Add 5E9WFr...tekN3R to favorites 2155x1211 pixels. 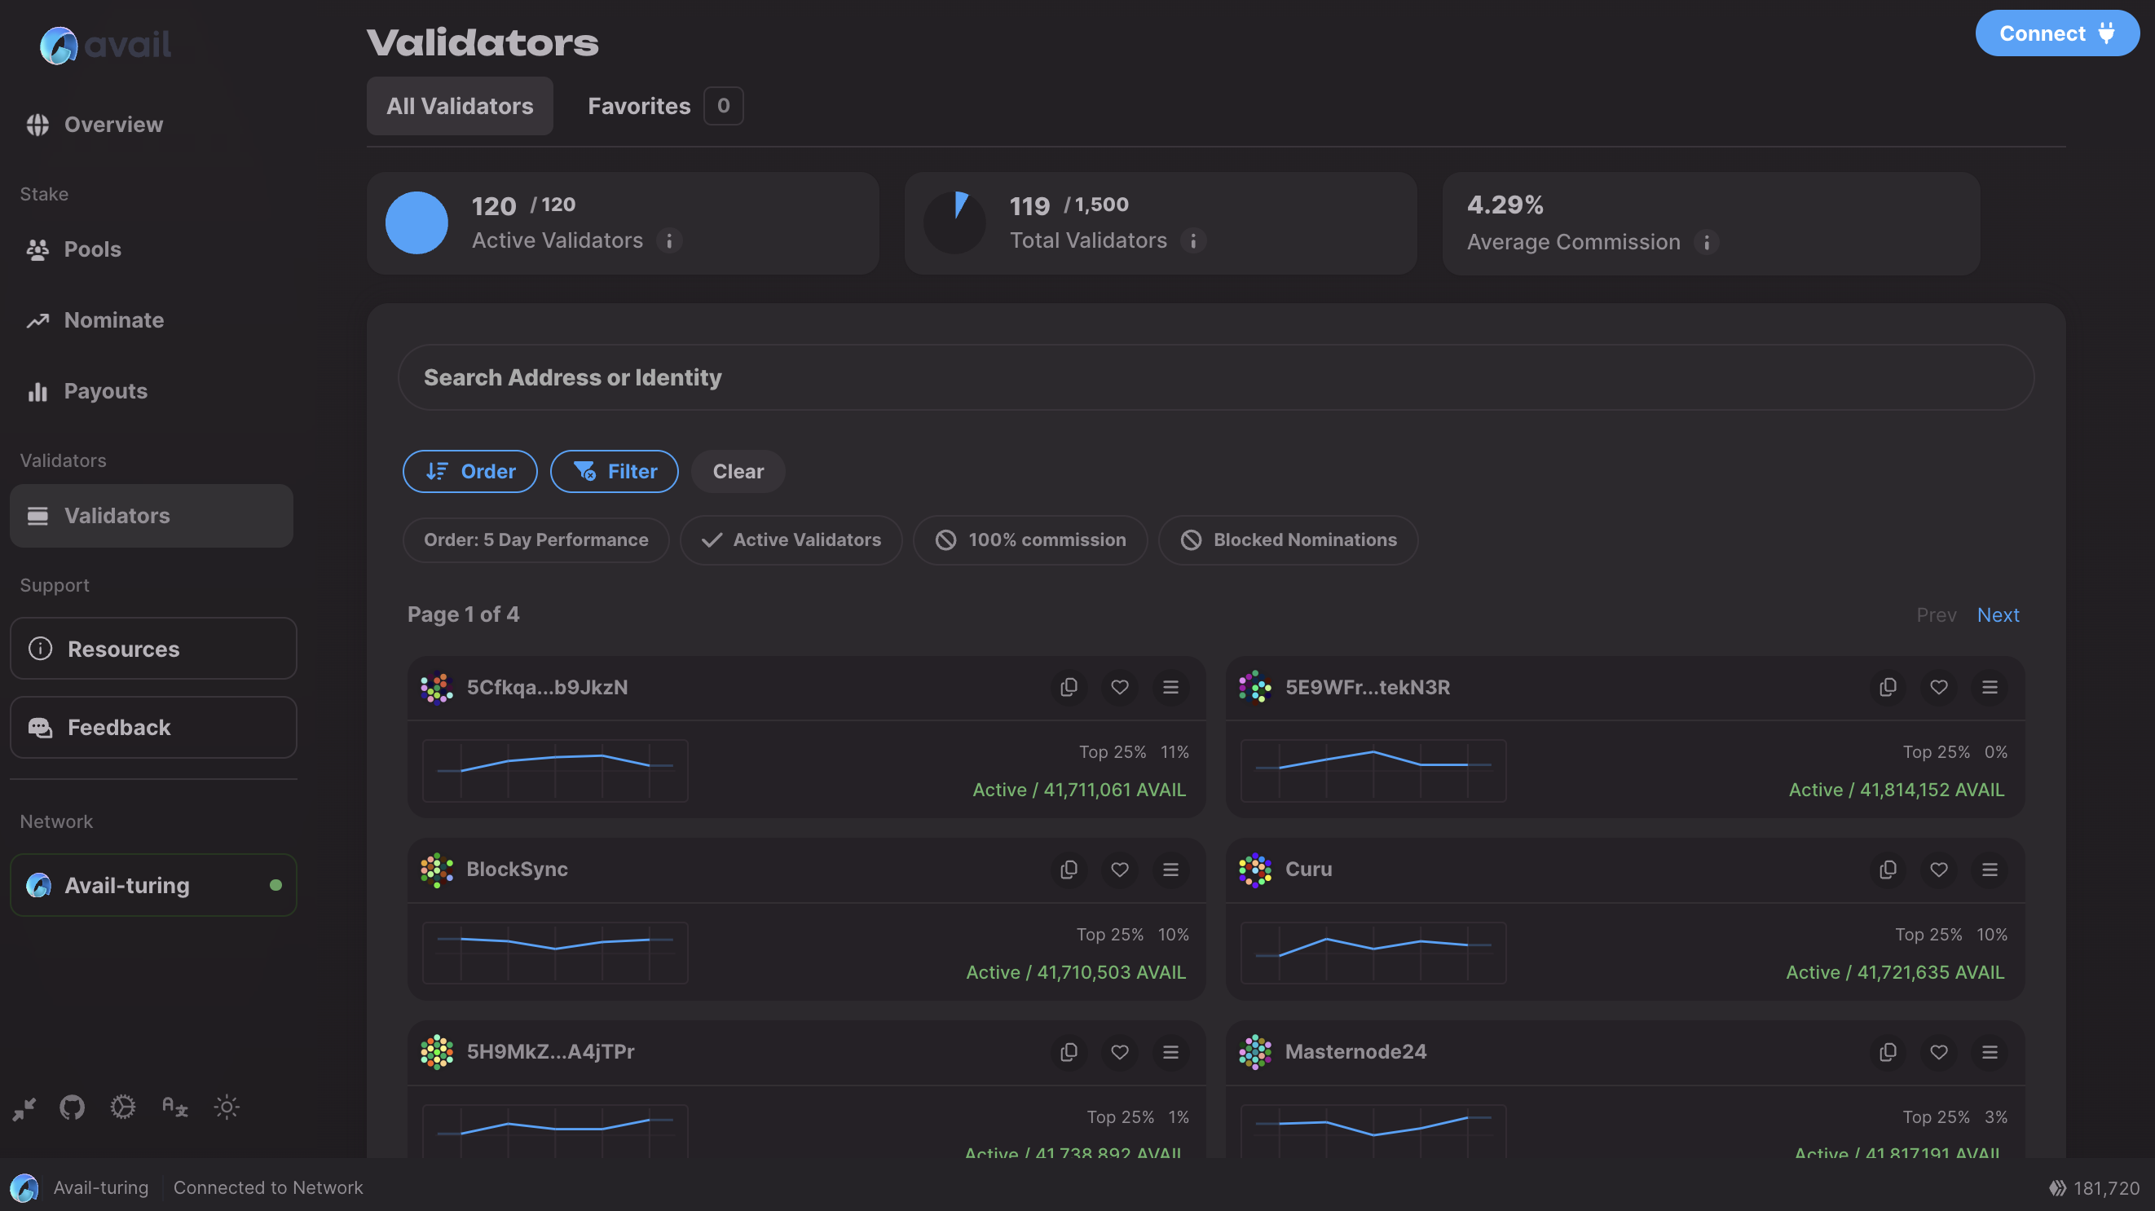pos(1938,687)
